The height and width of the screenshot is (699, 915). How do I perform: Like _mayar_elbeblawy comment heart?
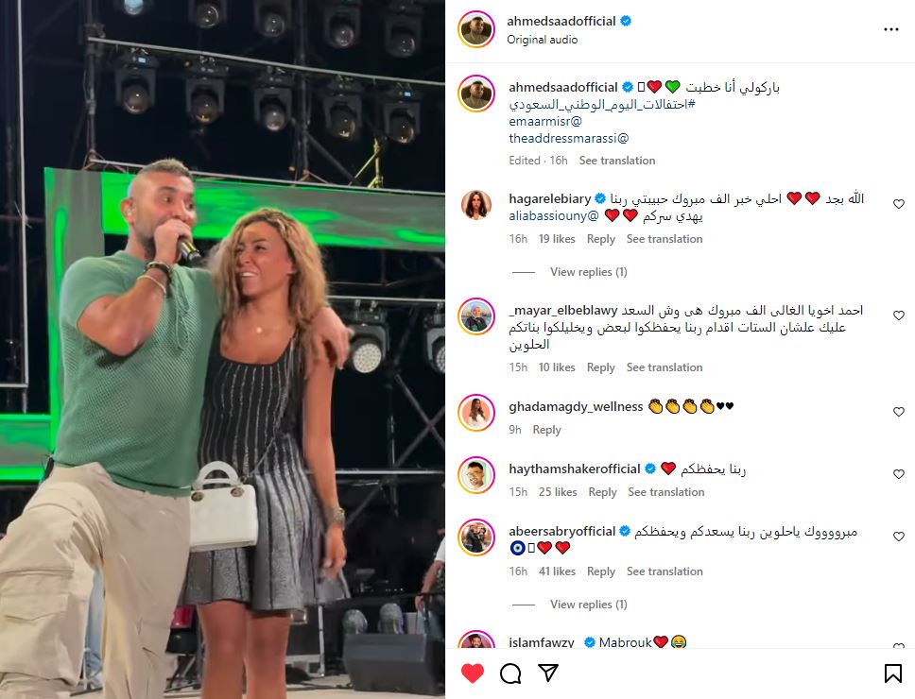pos(899,315)
